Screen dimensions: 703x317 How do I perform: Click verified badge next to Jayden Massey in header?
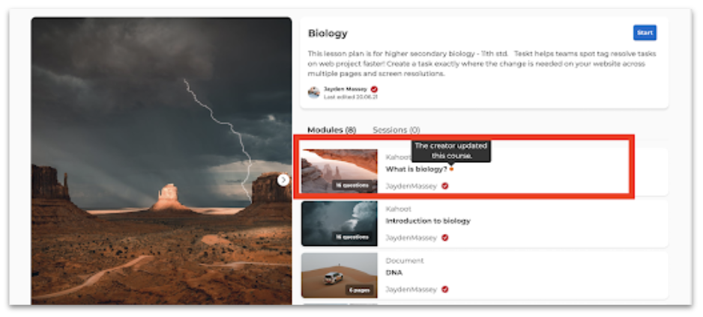coord(374,90)
